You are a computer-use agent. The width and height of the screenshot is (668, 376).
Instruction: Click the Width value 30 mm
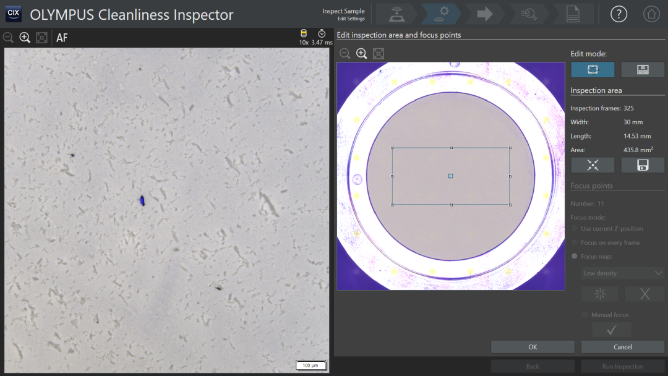coord(633,122)
